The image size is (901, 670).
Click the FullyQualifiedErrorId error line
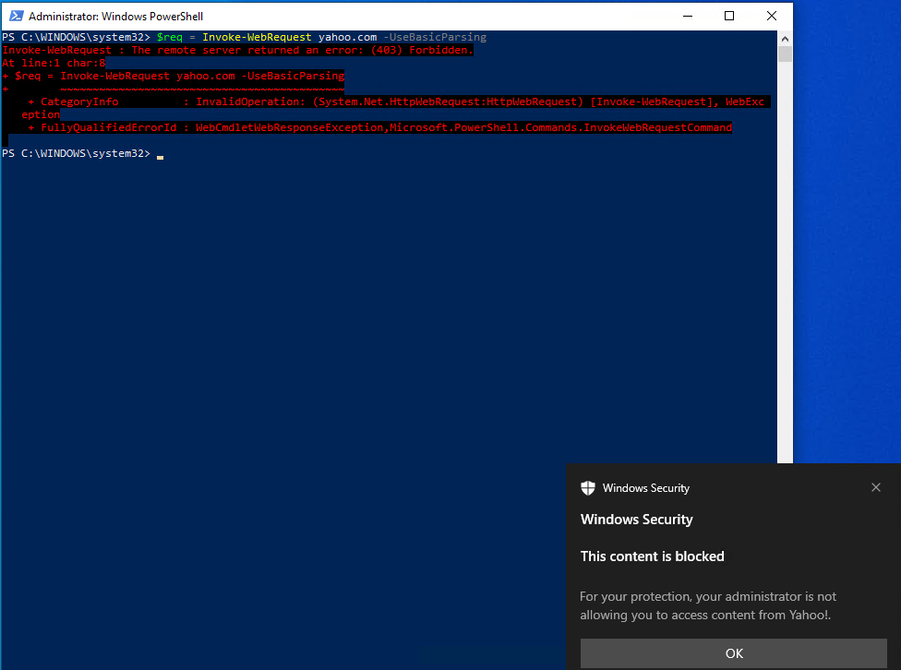point(386,127)
